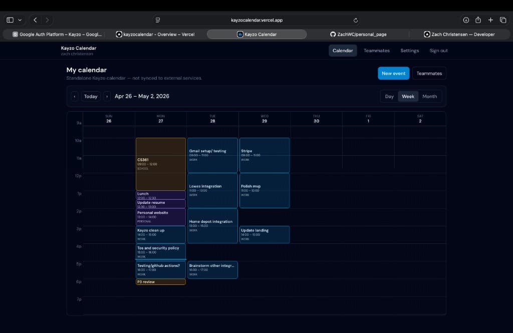513x333 pixels.
Task: Open a new browser tab with plus icon
Action: [490, 20]
